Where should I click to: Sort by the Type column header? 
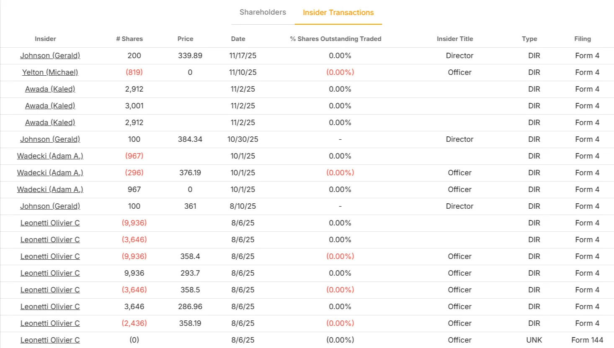529,39
